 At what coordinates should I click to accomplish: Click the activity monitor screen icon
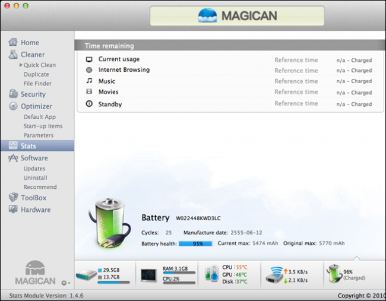[x=148, y=275]
